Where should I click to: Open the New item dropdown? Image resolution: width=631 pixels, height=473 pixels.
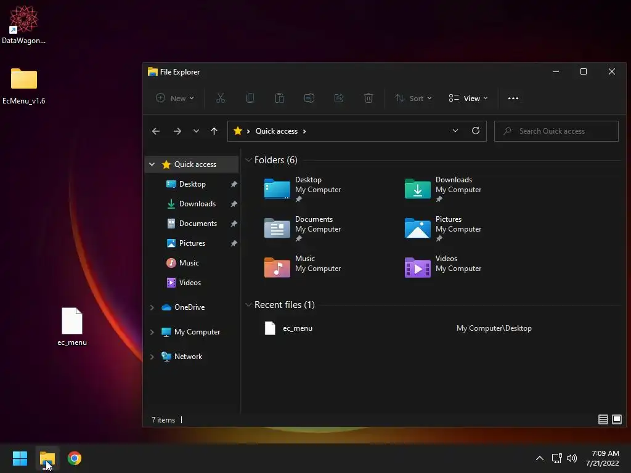(175, 98)
